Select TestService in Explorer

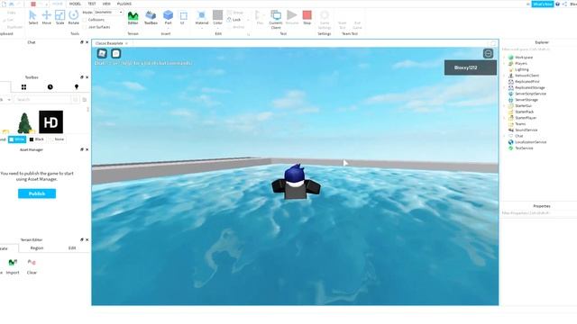[x=524, y=148]
